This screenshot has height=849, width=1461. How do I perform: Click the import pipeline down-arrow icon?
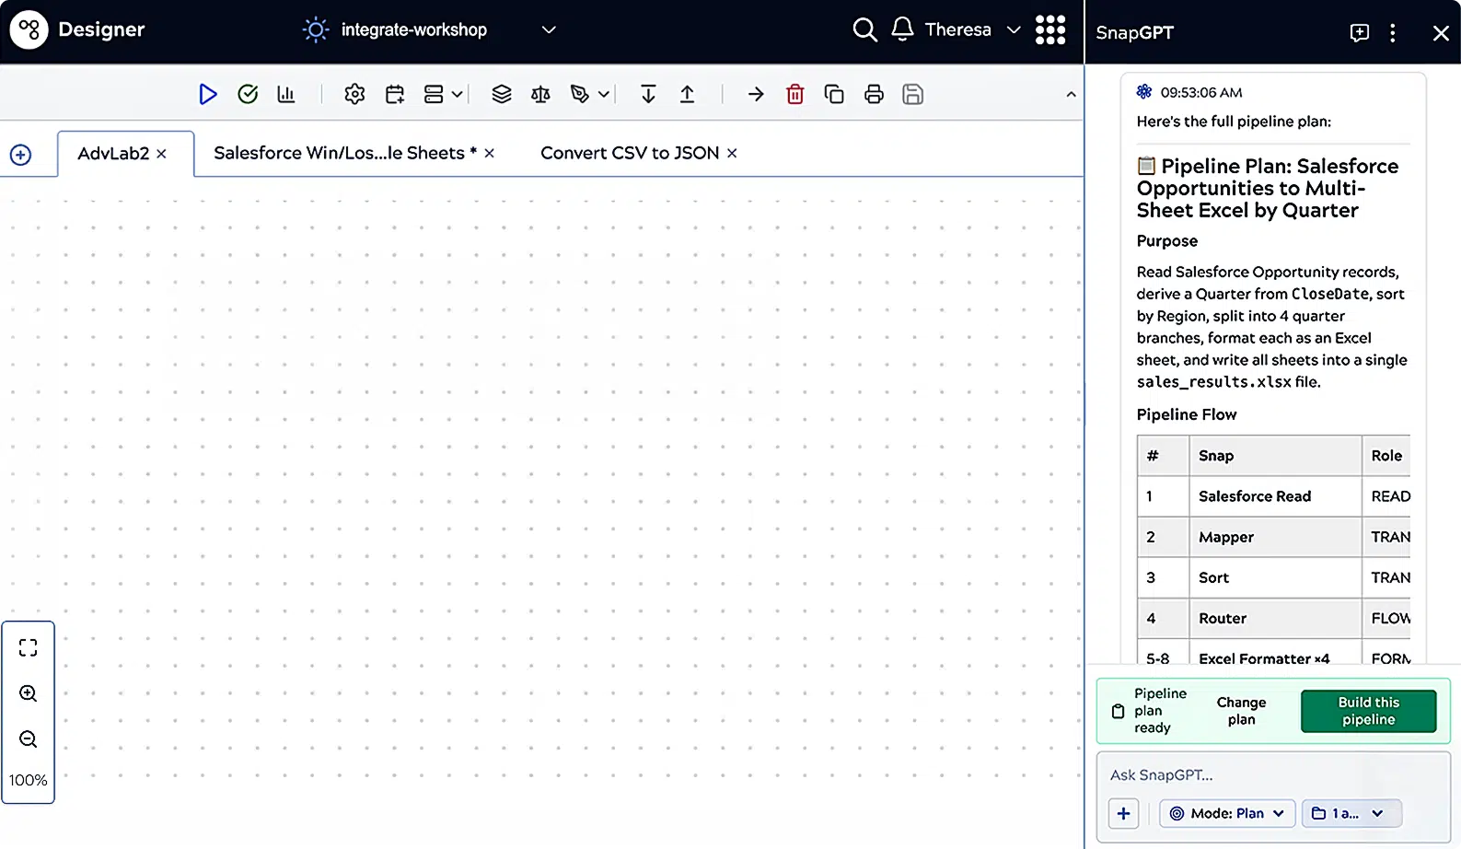click(648, 94)
